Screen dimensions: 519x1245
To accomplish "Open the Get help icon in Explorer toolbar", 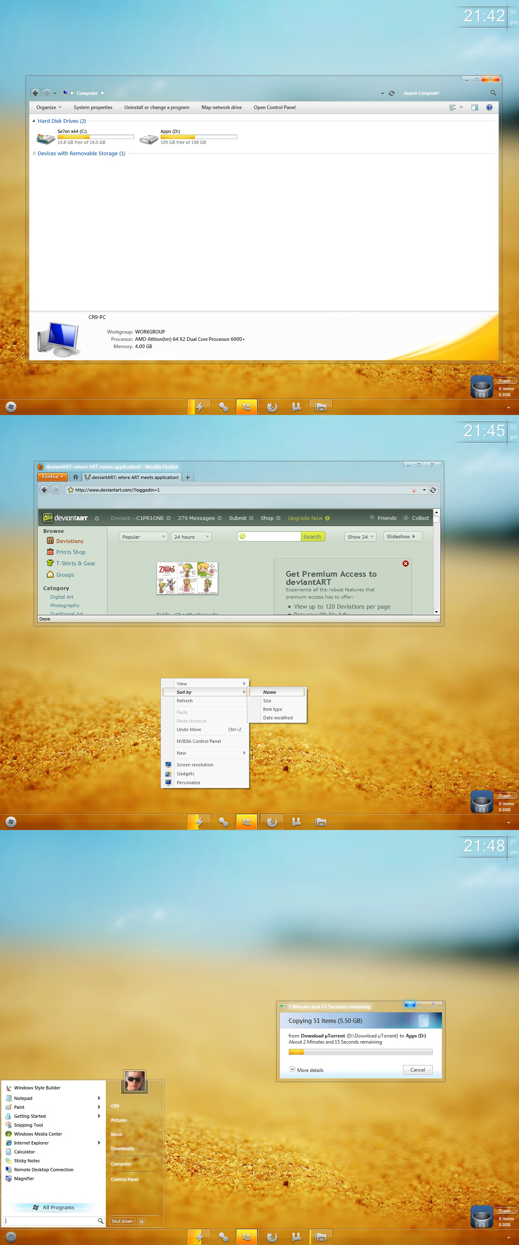I will pyautogui.click(x=489, y=107).
